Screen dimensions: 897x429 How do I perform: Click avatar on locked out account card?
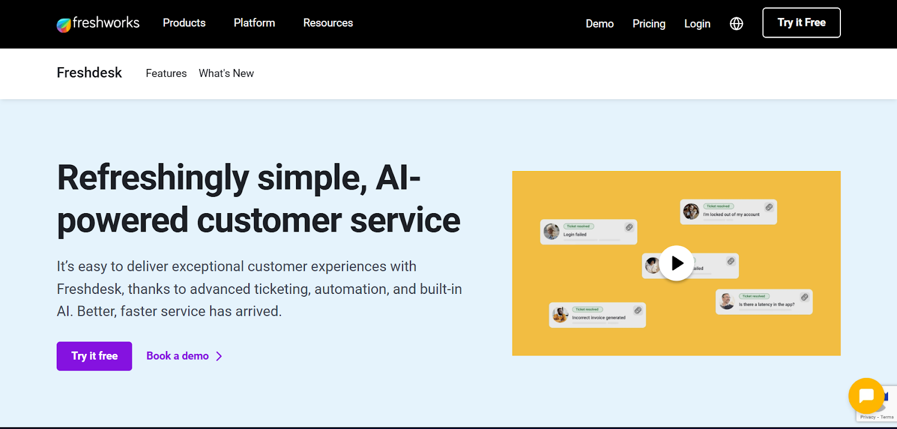[691, 211]
